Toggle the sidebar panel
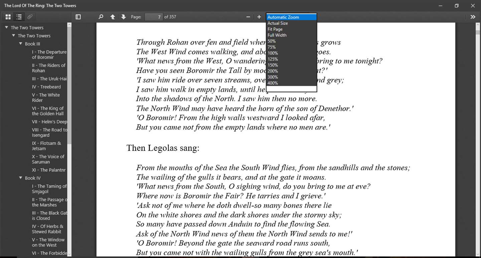This screenshot has width=481, height=258. click(78, 17)
